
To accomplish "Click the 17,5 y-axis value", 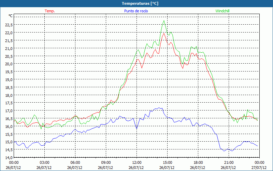I will [x=9, y=103].
